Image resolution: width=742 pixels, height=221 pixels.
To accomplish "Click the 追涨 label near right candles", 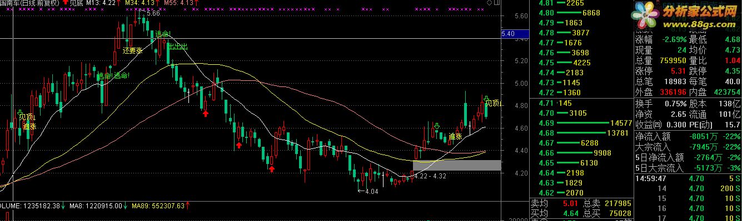I will pyautogui.click(x=456, y=136).
